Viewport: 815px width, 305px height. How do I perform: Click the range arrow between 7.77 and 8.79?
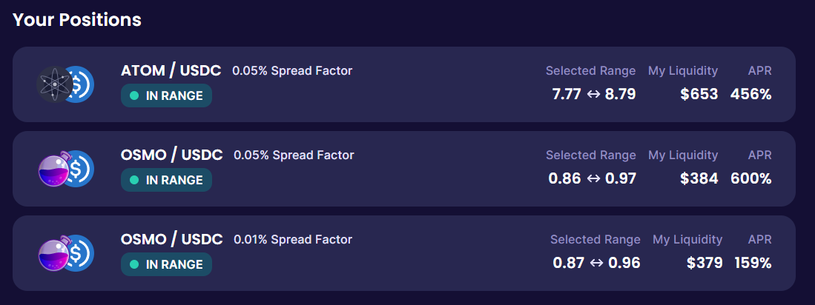click(594, 95)
